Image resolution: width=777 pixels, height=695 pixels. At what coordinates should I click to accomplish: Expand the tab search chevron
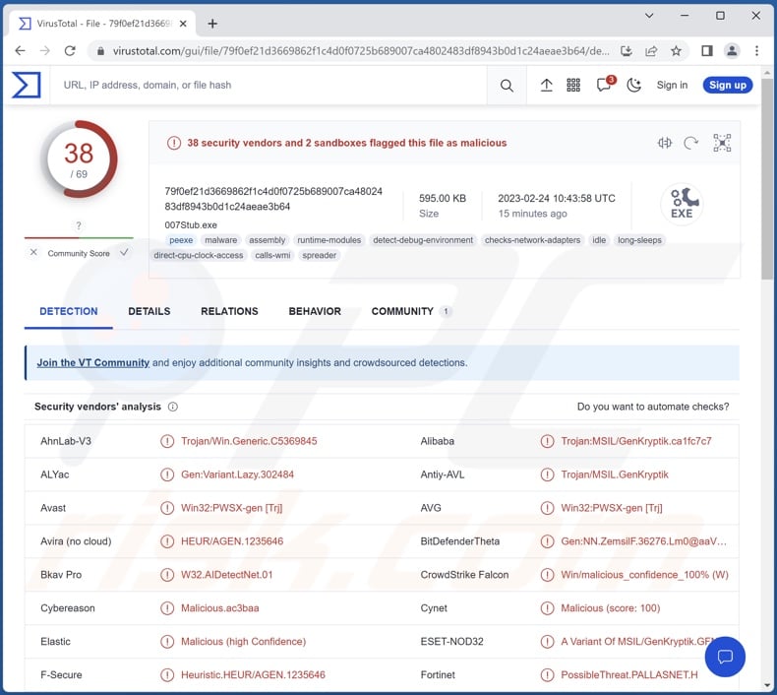coord(649,16)
